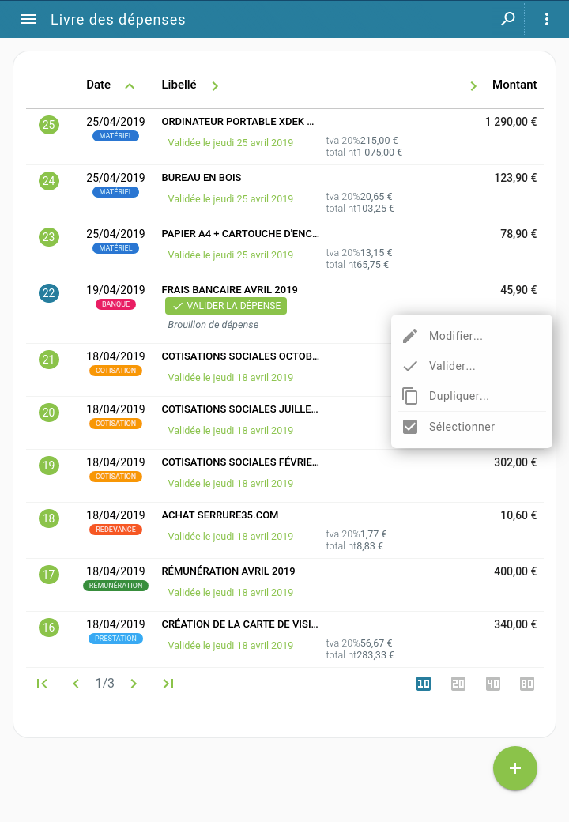Toggle Date column sort arrow
Image resolution: width=569 pixels, height=822 pixels.
point(130,85)
